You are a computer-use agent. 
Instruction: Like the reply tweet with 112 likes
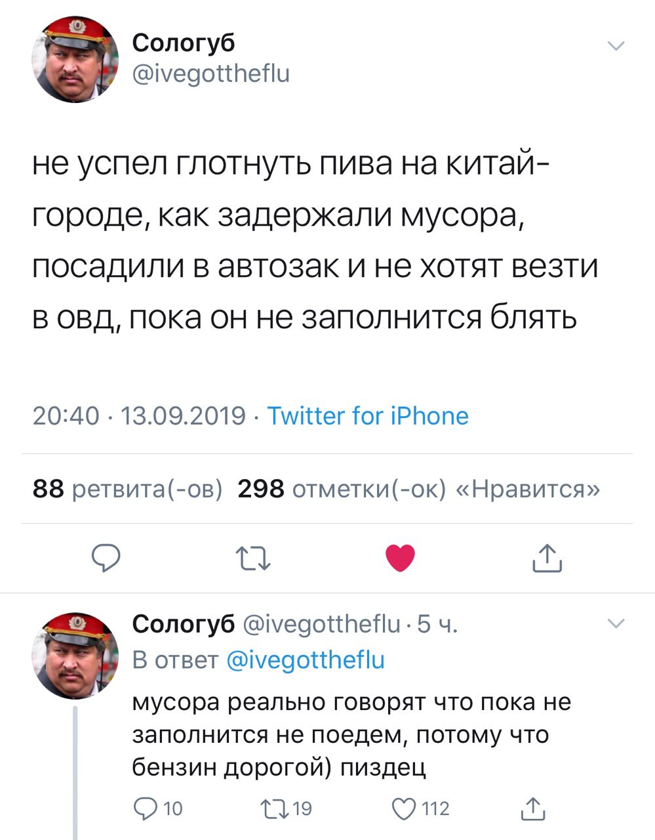point(403,808)
